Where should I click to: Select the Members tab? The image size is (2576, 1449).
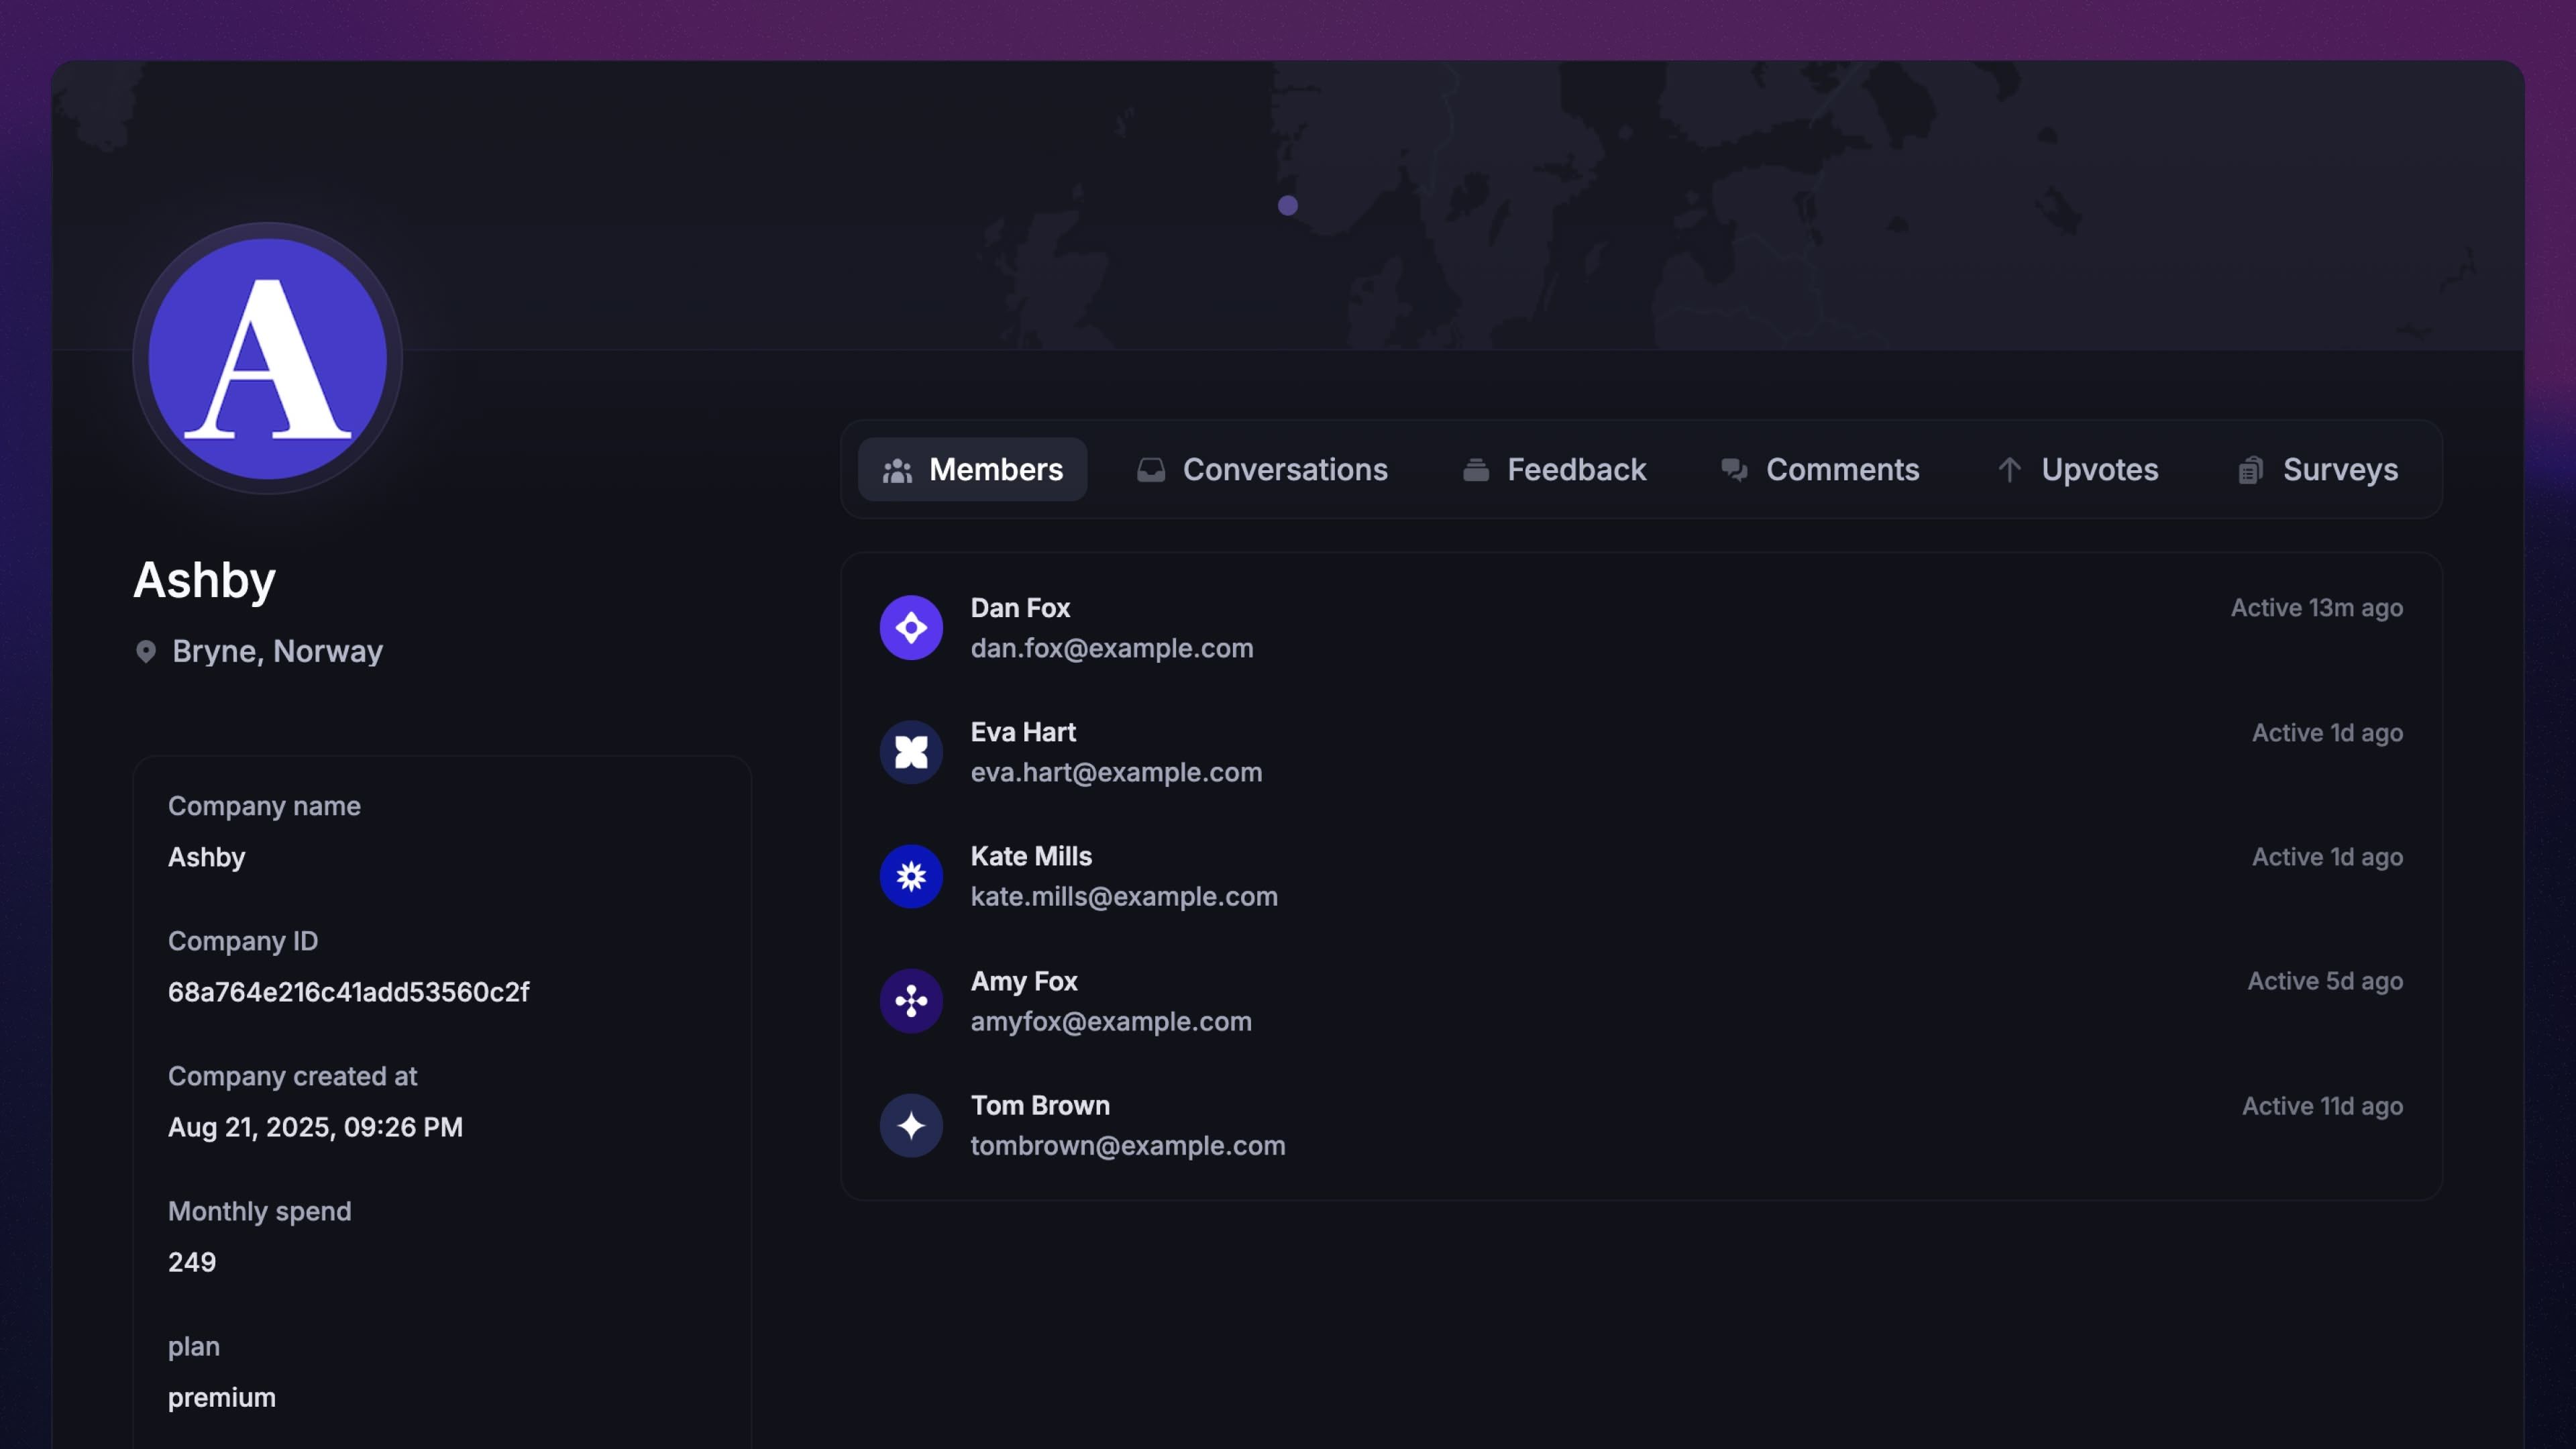click(x=972, y=470)
